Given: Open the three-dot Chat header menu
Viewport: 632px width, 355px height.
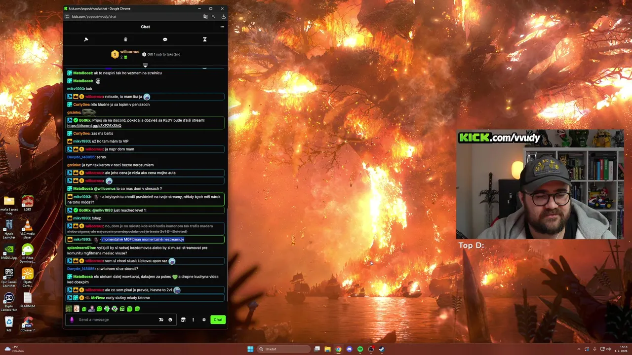Looking at the screenshot, I should [222, 27].
